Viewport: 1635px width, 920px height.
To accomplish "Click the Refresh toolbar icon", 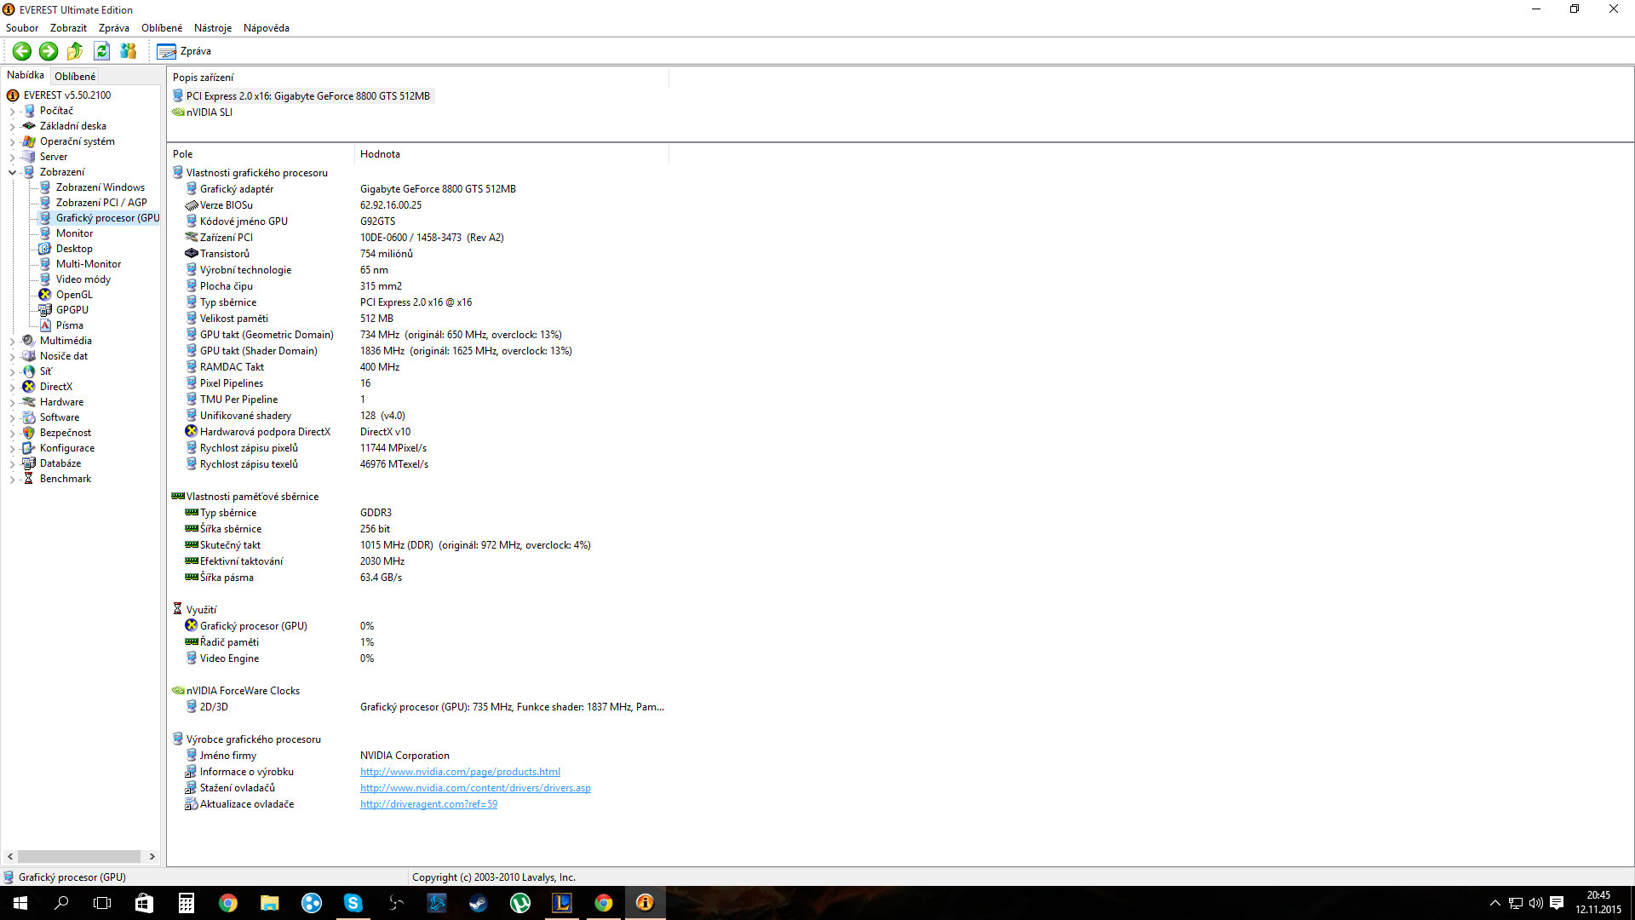I will coord(101,51).
